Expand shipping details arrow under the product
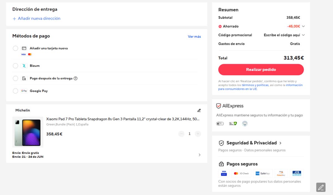 pyautogui.click(x=200, y=155)
